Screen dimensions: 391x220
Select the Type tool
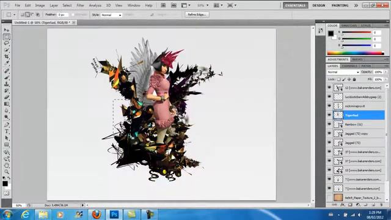click(x=7, y=131)
